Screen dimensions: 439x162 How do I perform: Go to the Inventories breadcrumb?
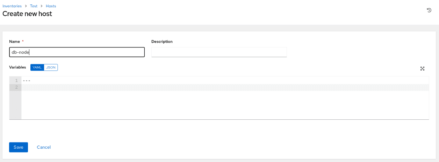pos(12,6)
